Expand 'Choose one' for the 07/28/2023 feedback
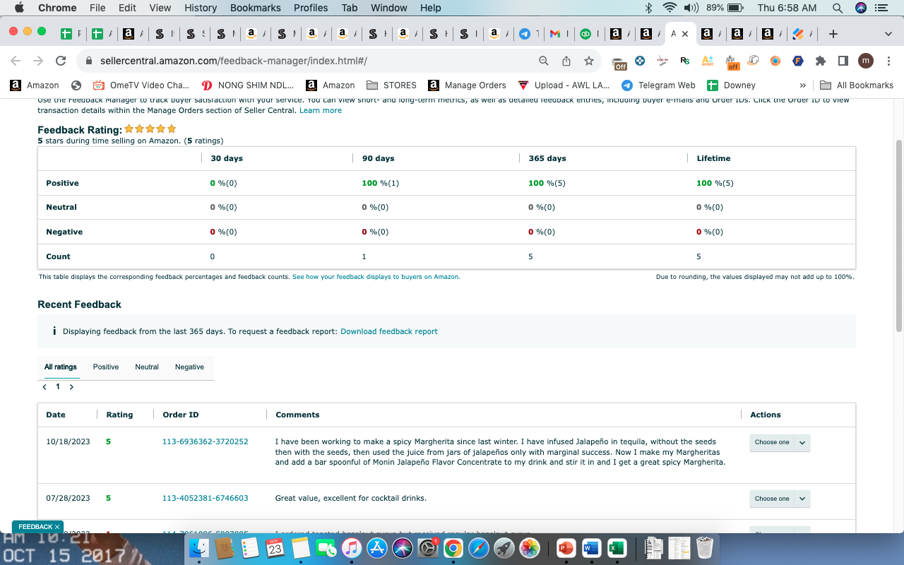 [780, 499]
